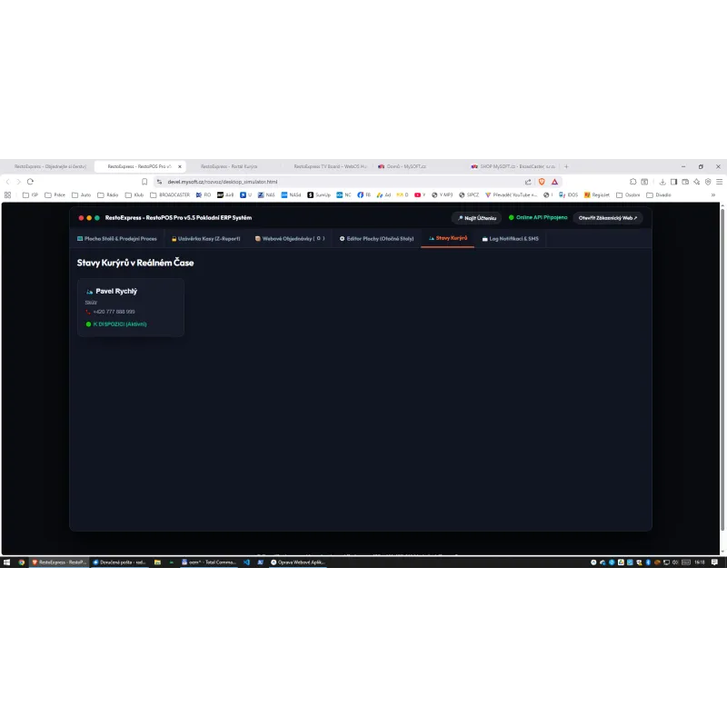The height and width of the screenshot is (727, 727).
Task: Open Total Commander taskbar item
Action: (x=209, y=563)
